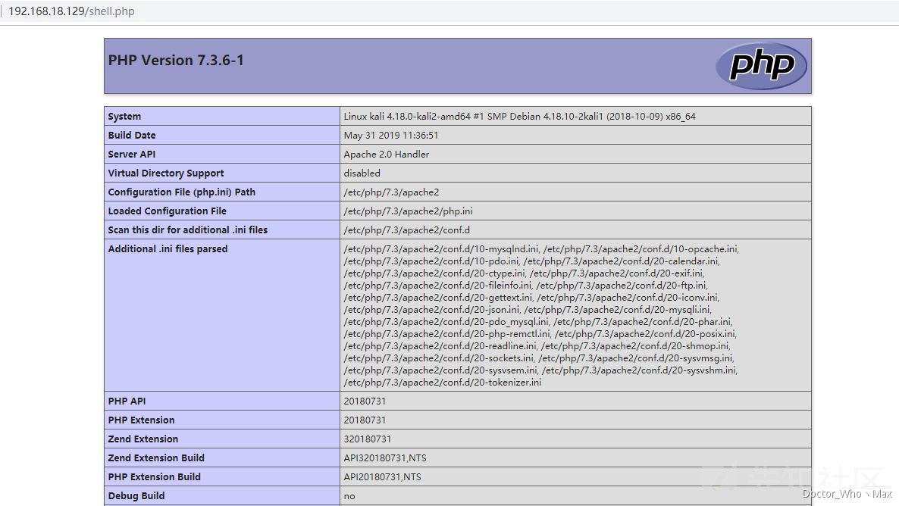Click the 'Loaded Configuration File' label
The width and height of the screenshot is (899, 506).
coord(168,211)
